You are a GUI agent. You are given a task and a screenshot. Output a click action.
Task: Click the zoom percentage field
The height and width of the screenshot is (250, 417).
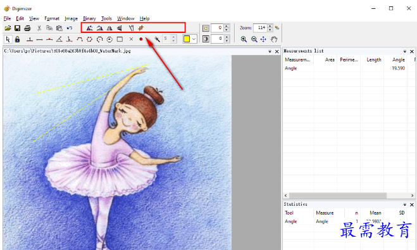[260, 28]
